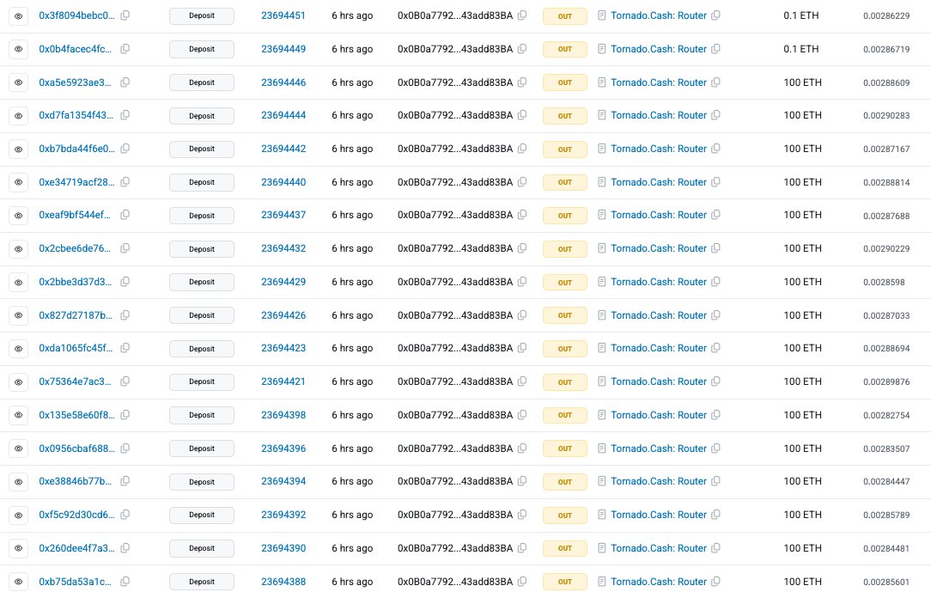The width and height of the screenshot is (931, 598).
Task: Copy transaction hash 0x260dee4f7a3
Action: click(125, 548)
